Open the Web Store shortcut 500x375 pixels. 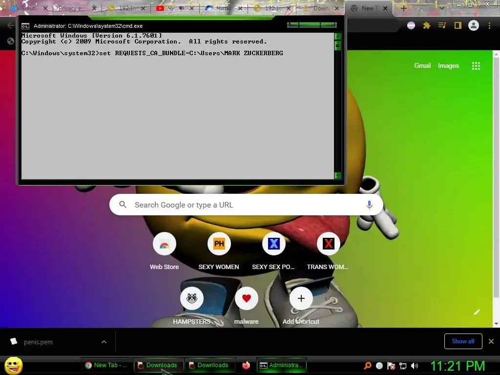[x=164, y=244]
